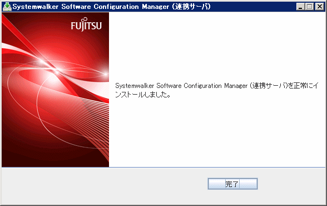
Task: Click 連携サーバ text in the title bar
Action: click(x=191, y=7)
